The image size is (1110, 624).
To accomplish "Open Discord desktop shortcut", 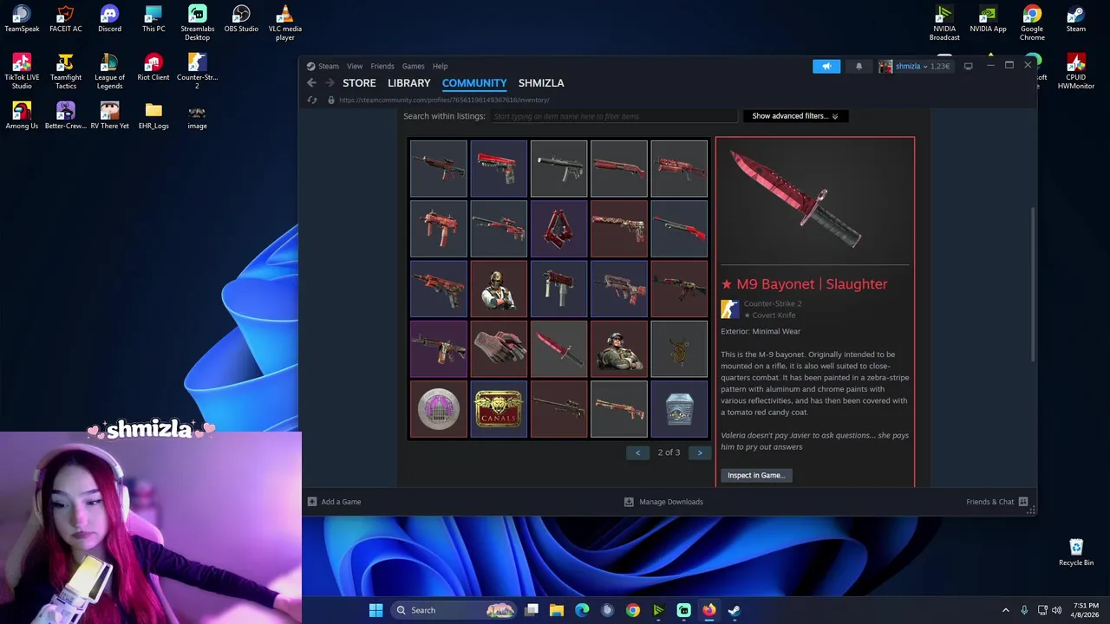I will click(x=109, y=19).
